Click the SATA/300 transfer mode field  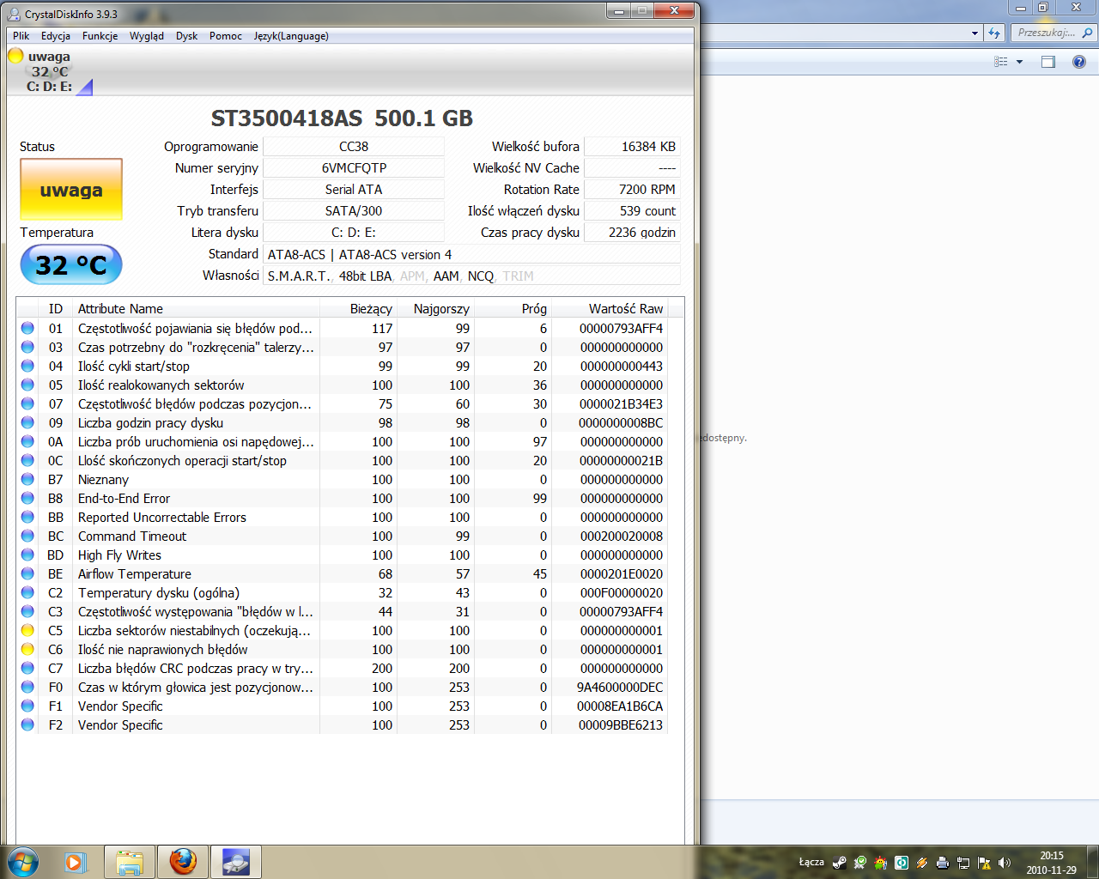tap(354, 211)
